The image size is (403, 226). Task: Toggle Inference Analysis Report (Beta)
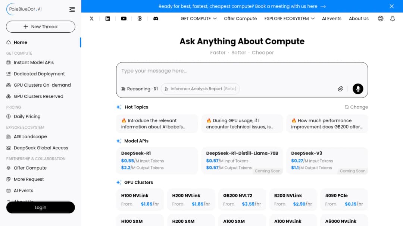[200, 89]
